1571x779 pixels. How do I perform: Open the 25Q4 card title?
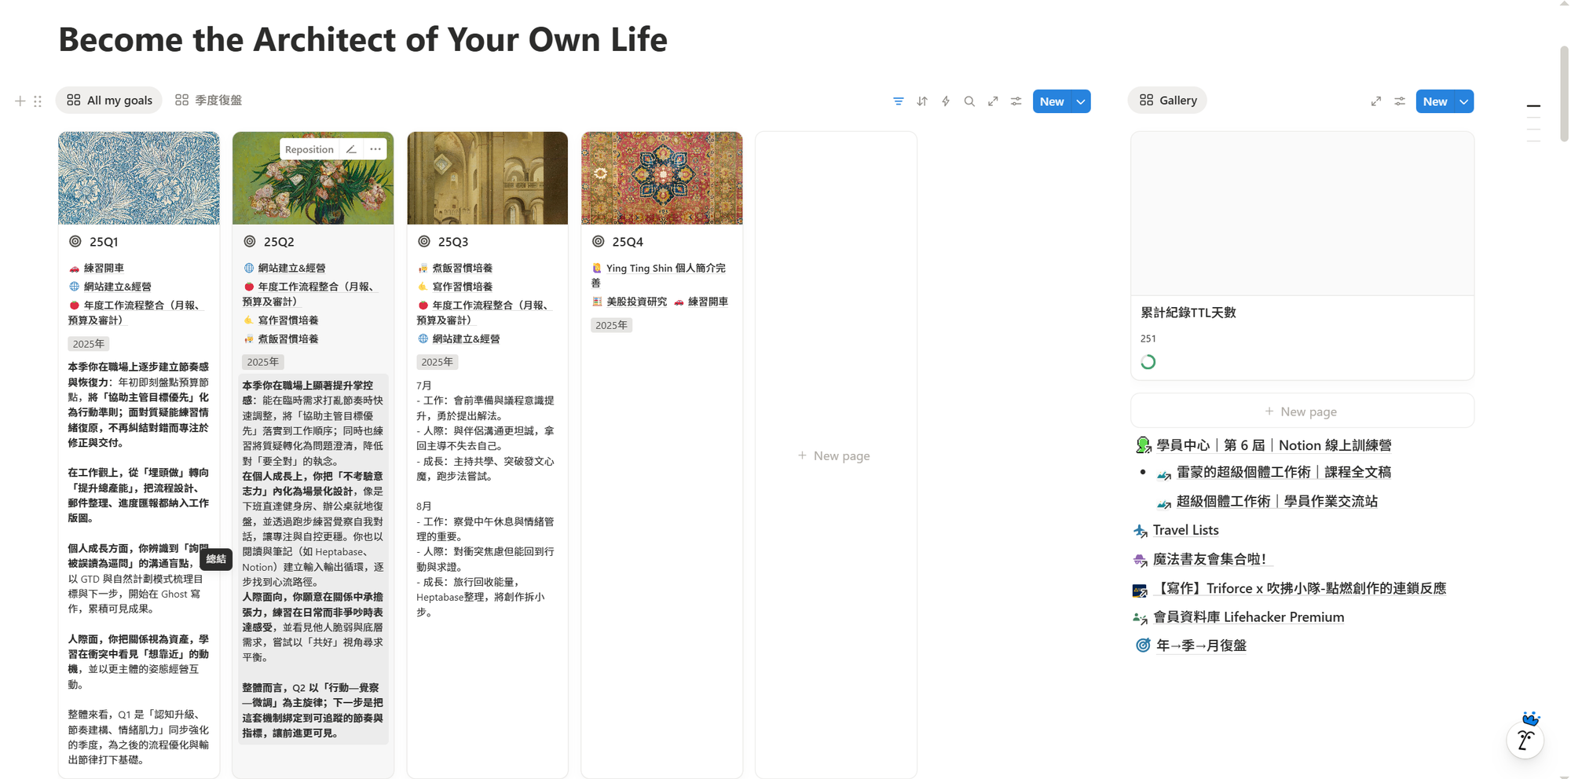click(x=628, y=242)
